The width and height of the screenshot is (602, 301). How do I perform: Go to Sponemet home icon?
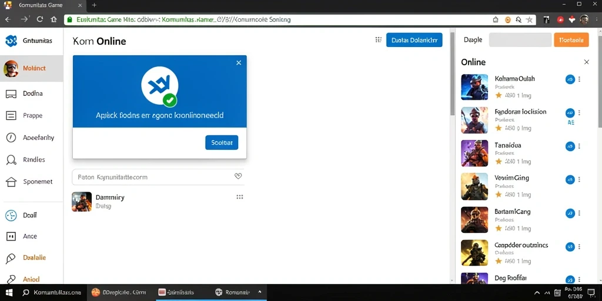click(11, 182)
